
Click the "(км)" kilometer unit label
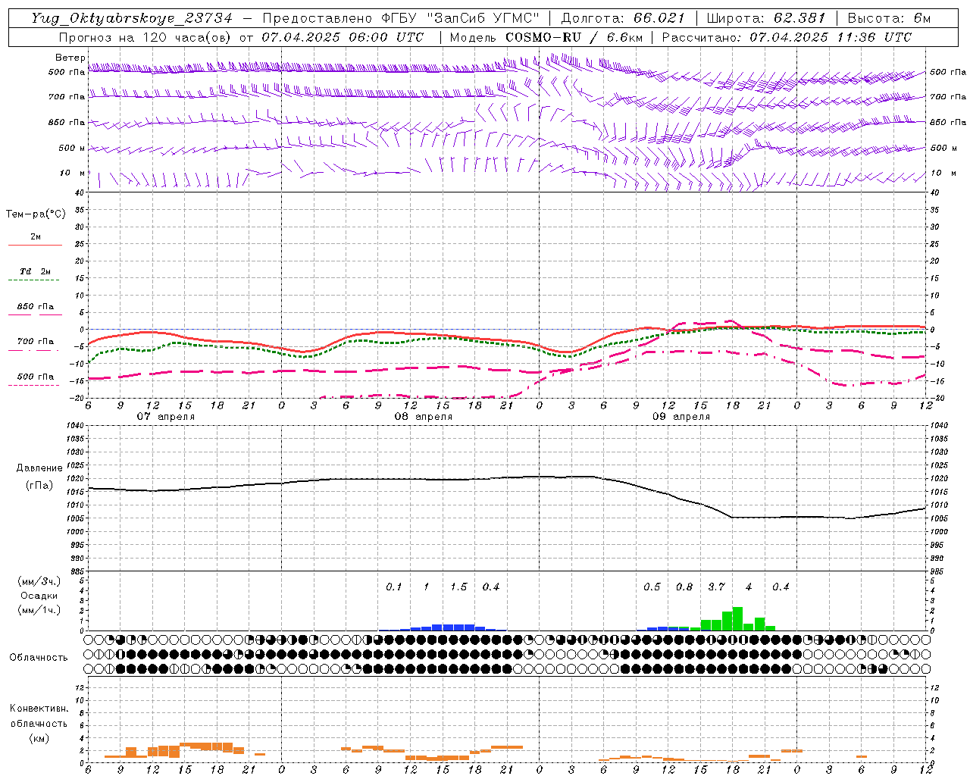(x=39, y=737)
